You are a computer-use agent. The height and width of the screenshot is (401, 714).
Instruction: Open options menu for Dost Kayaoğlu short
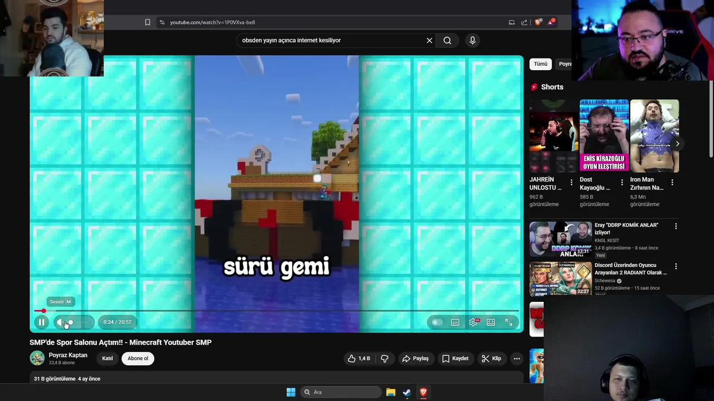tap(622, 183)
